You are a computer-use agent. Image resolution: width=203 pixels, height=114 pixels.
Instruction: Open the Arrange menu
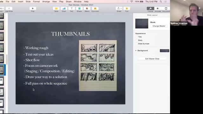click(46, 2)
